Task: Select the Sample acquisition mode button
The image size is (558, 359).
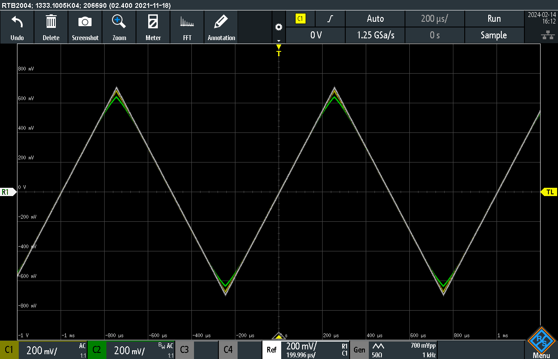Action: tap(493, 35)
